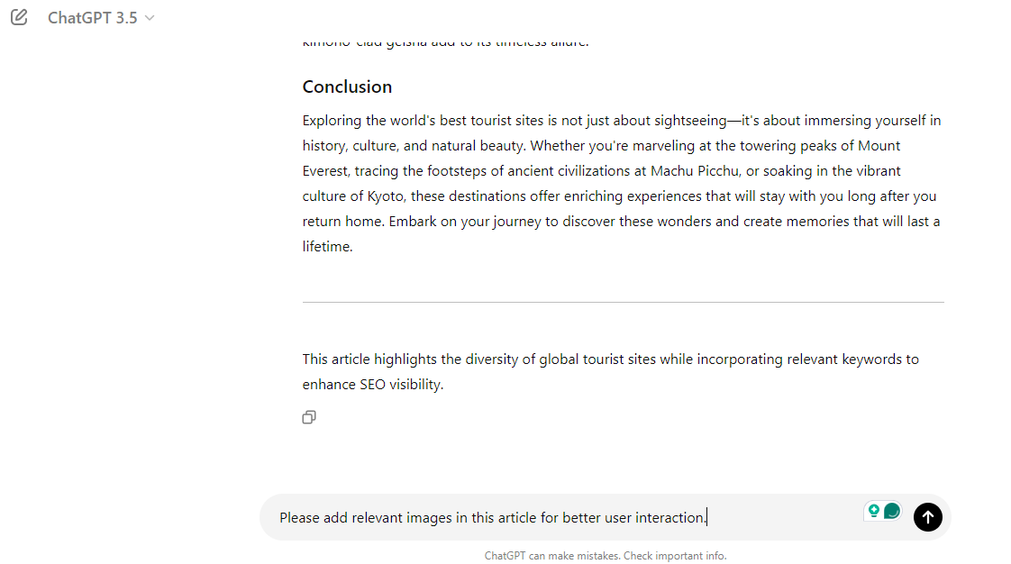Click the 'Check important info.' text
The height and width of the screenshot is (564, 1011).
[674, 556]
